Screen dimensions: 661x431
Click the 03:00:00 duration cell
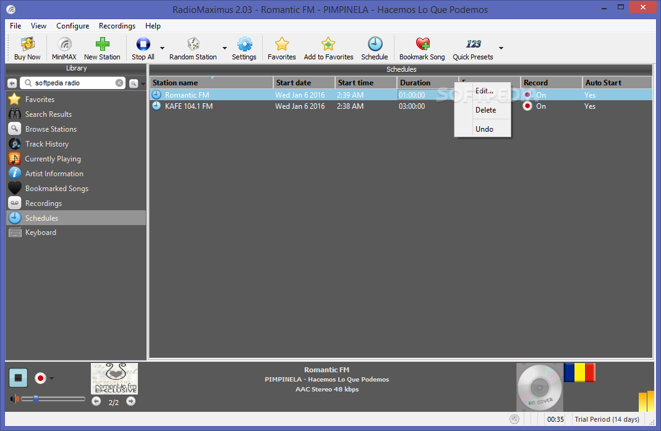412,106
